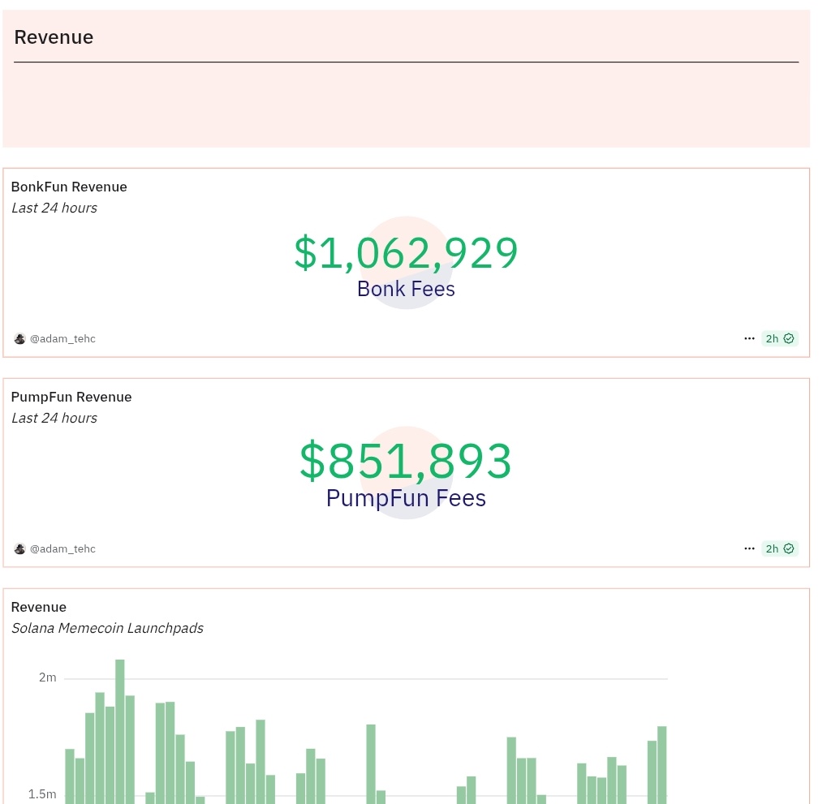Click the Bonk Fees label
Screen dimensions: 827x804
pyautogui.click(x=406, y=289)
